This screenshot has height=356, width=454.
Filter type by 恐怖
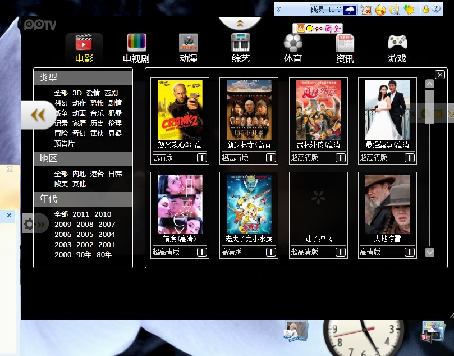click(97, 103)
